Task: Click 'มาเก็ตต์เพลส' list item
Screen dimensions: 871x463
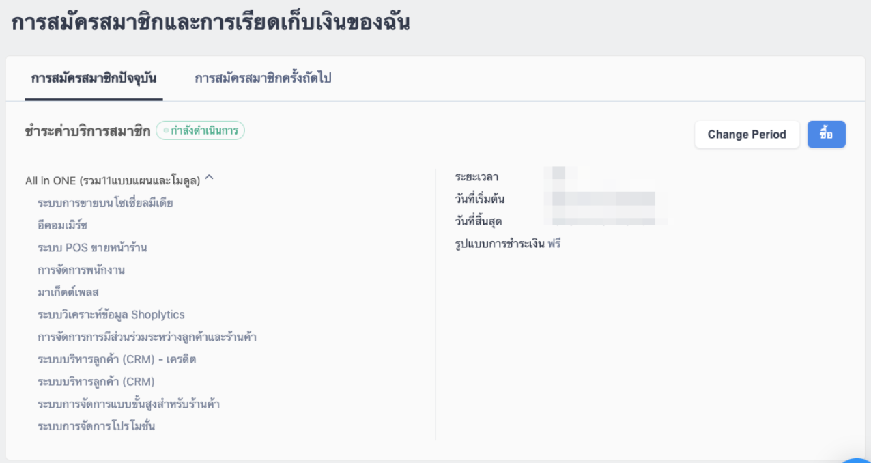Action: coord(68,292)
